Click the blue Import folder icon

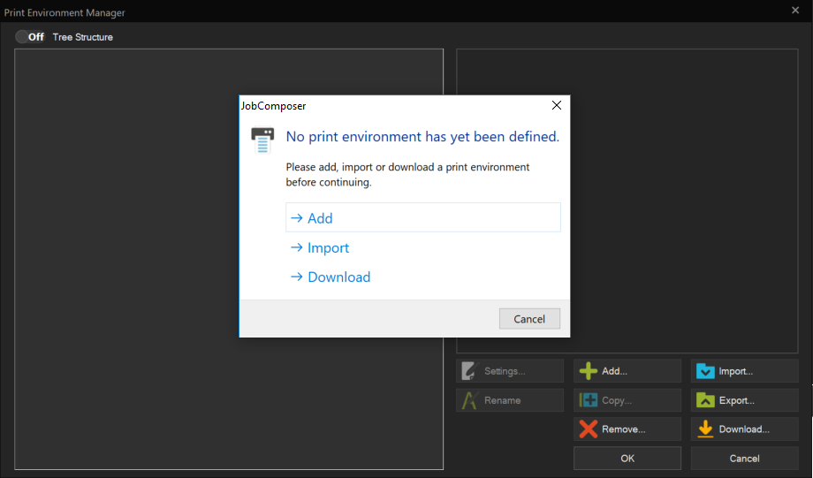click(x=705, y=371)
